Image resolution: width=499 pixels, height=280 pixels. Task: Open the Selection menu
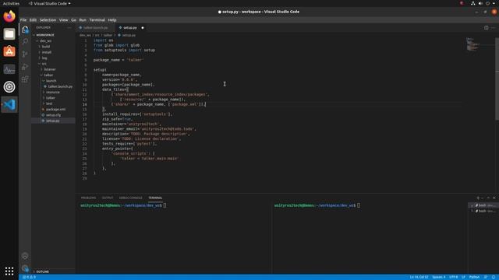point(48,20)
